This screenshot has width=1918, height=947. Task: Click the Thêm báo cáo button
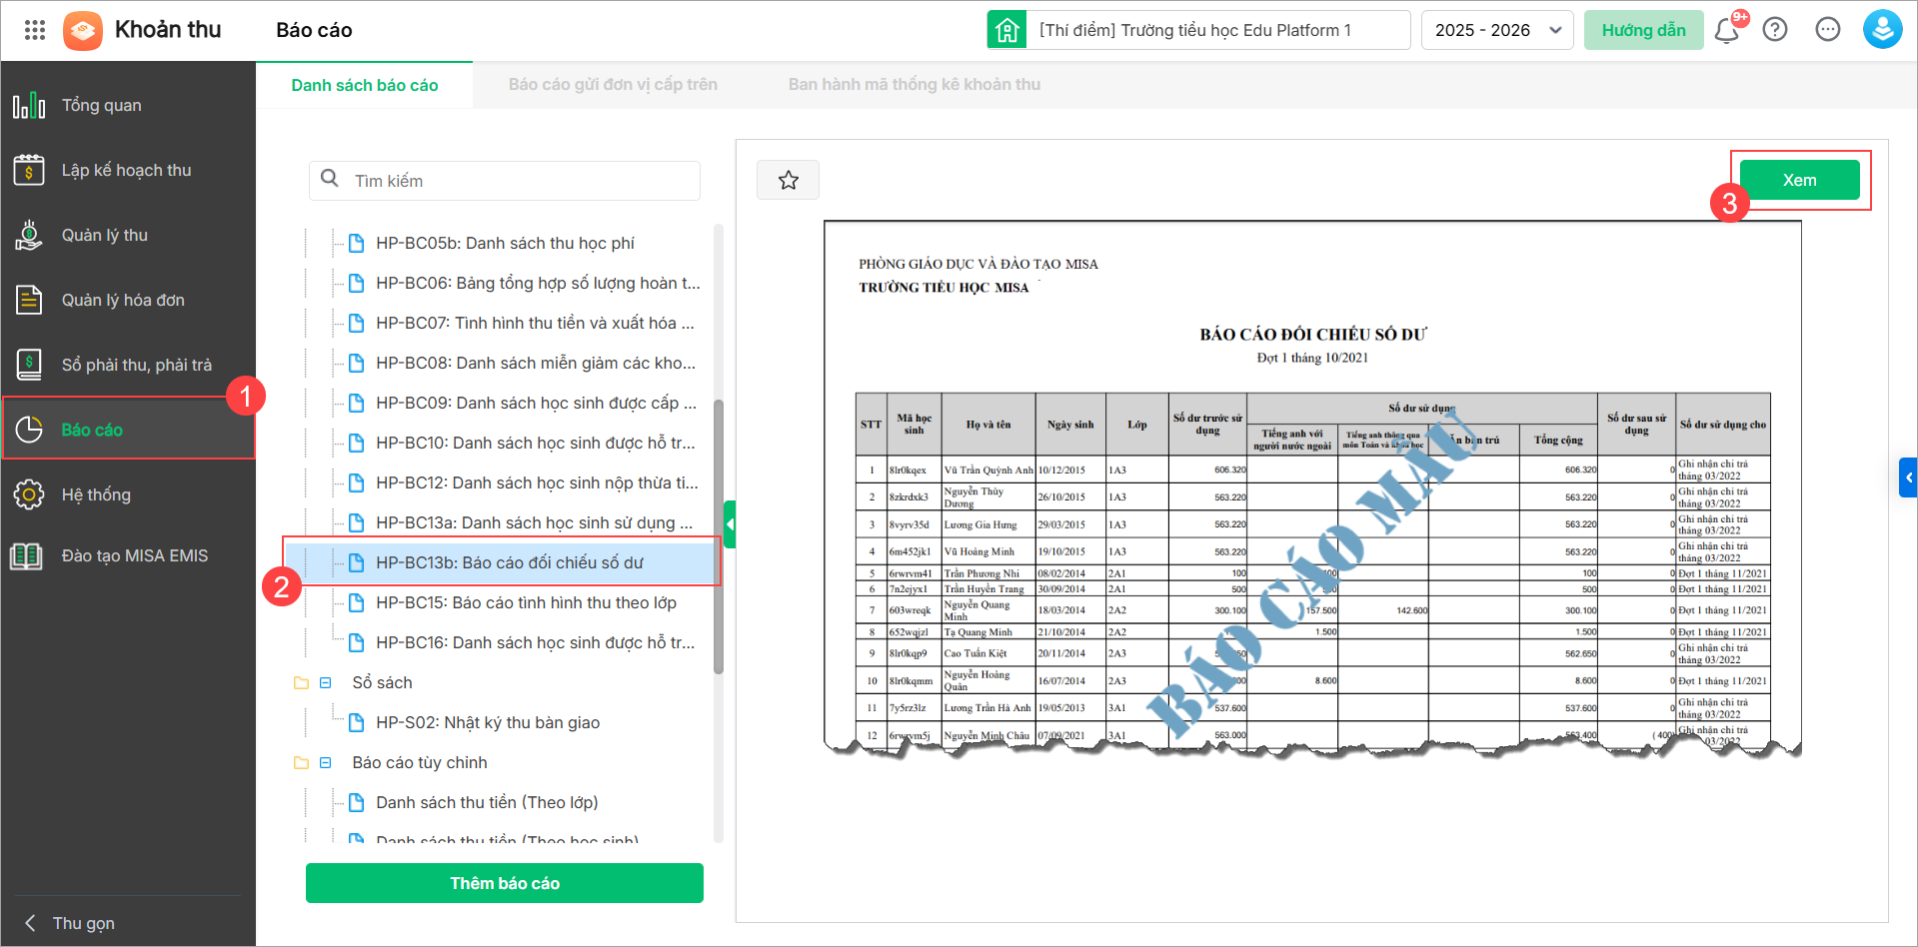point(505,883)
